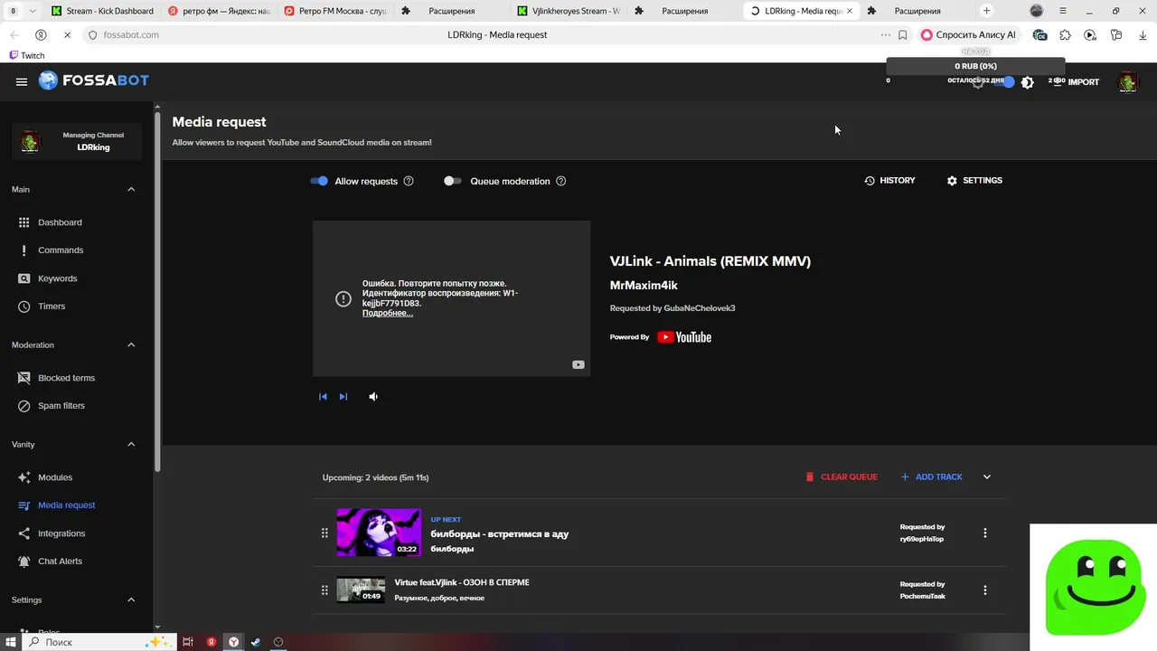
Task: Show help for Allow requests
Action: (x=409, y=181)
